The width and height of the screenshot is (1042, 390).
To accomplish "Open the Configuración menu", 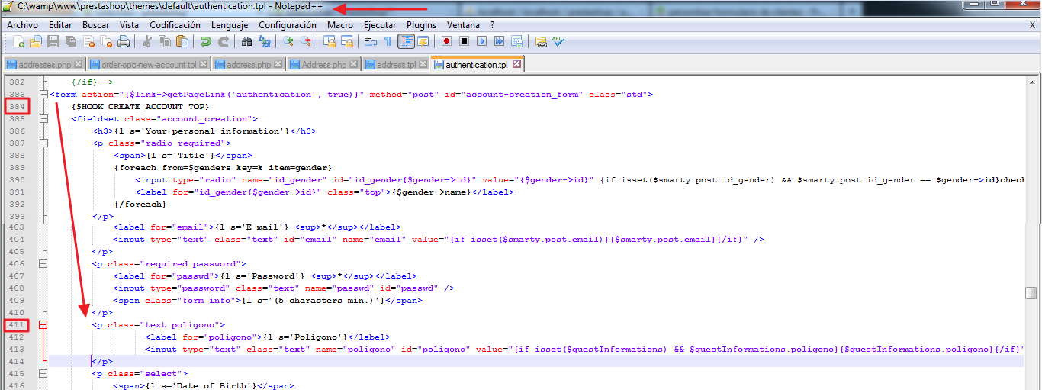I will 288,24.
